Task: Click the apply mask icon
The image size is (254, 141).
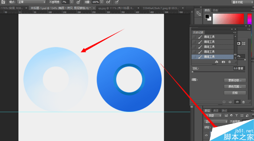Action: coord(230,102)
